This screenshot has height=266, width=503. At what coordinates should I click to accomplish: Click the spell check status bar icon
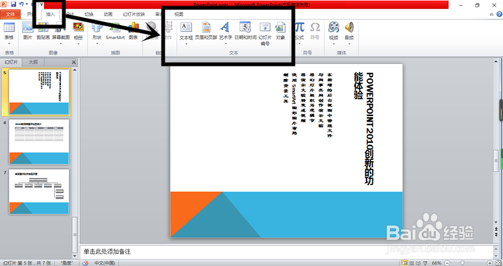tap(85, 263)
